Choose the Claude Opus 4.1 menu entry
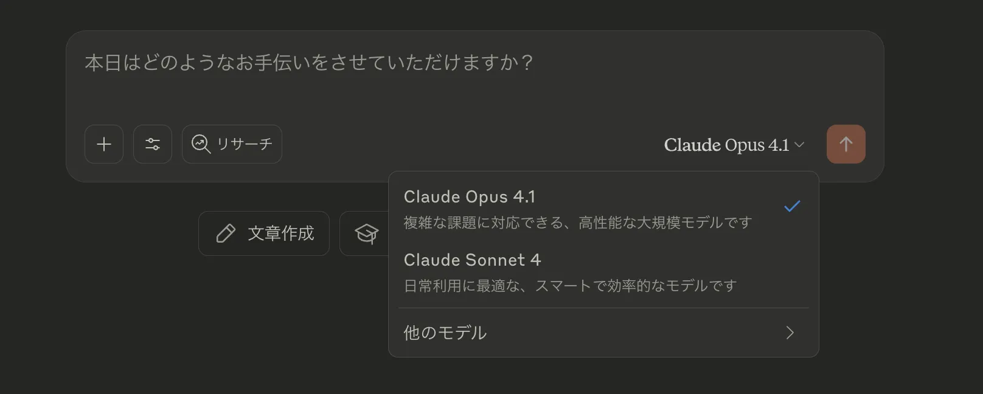 pos(468,196)
